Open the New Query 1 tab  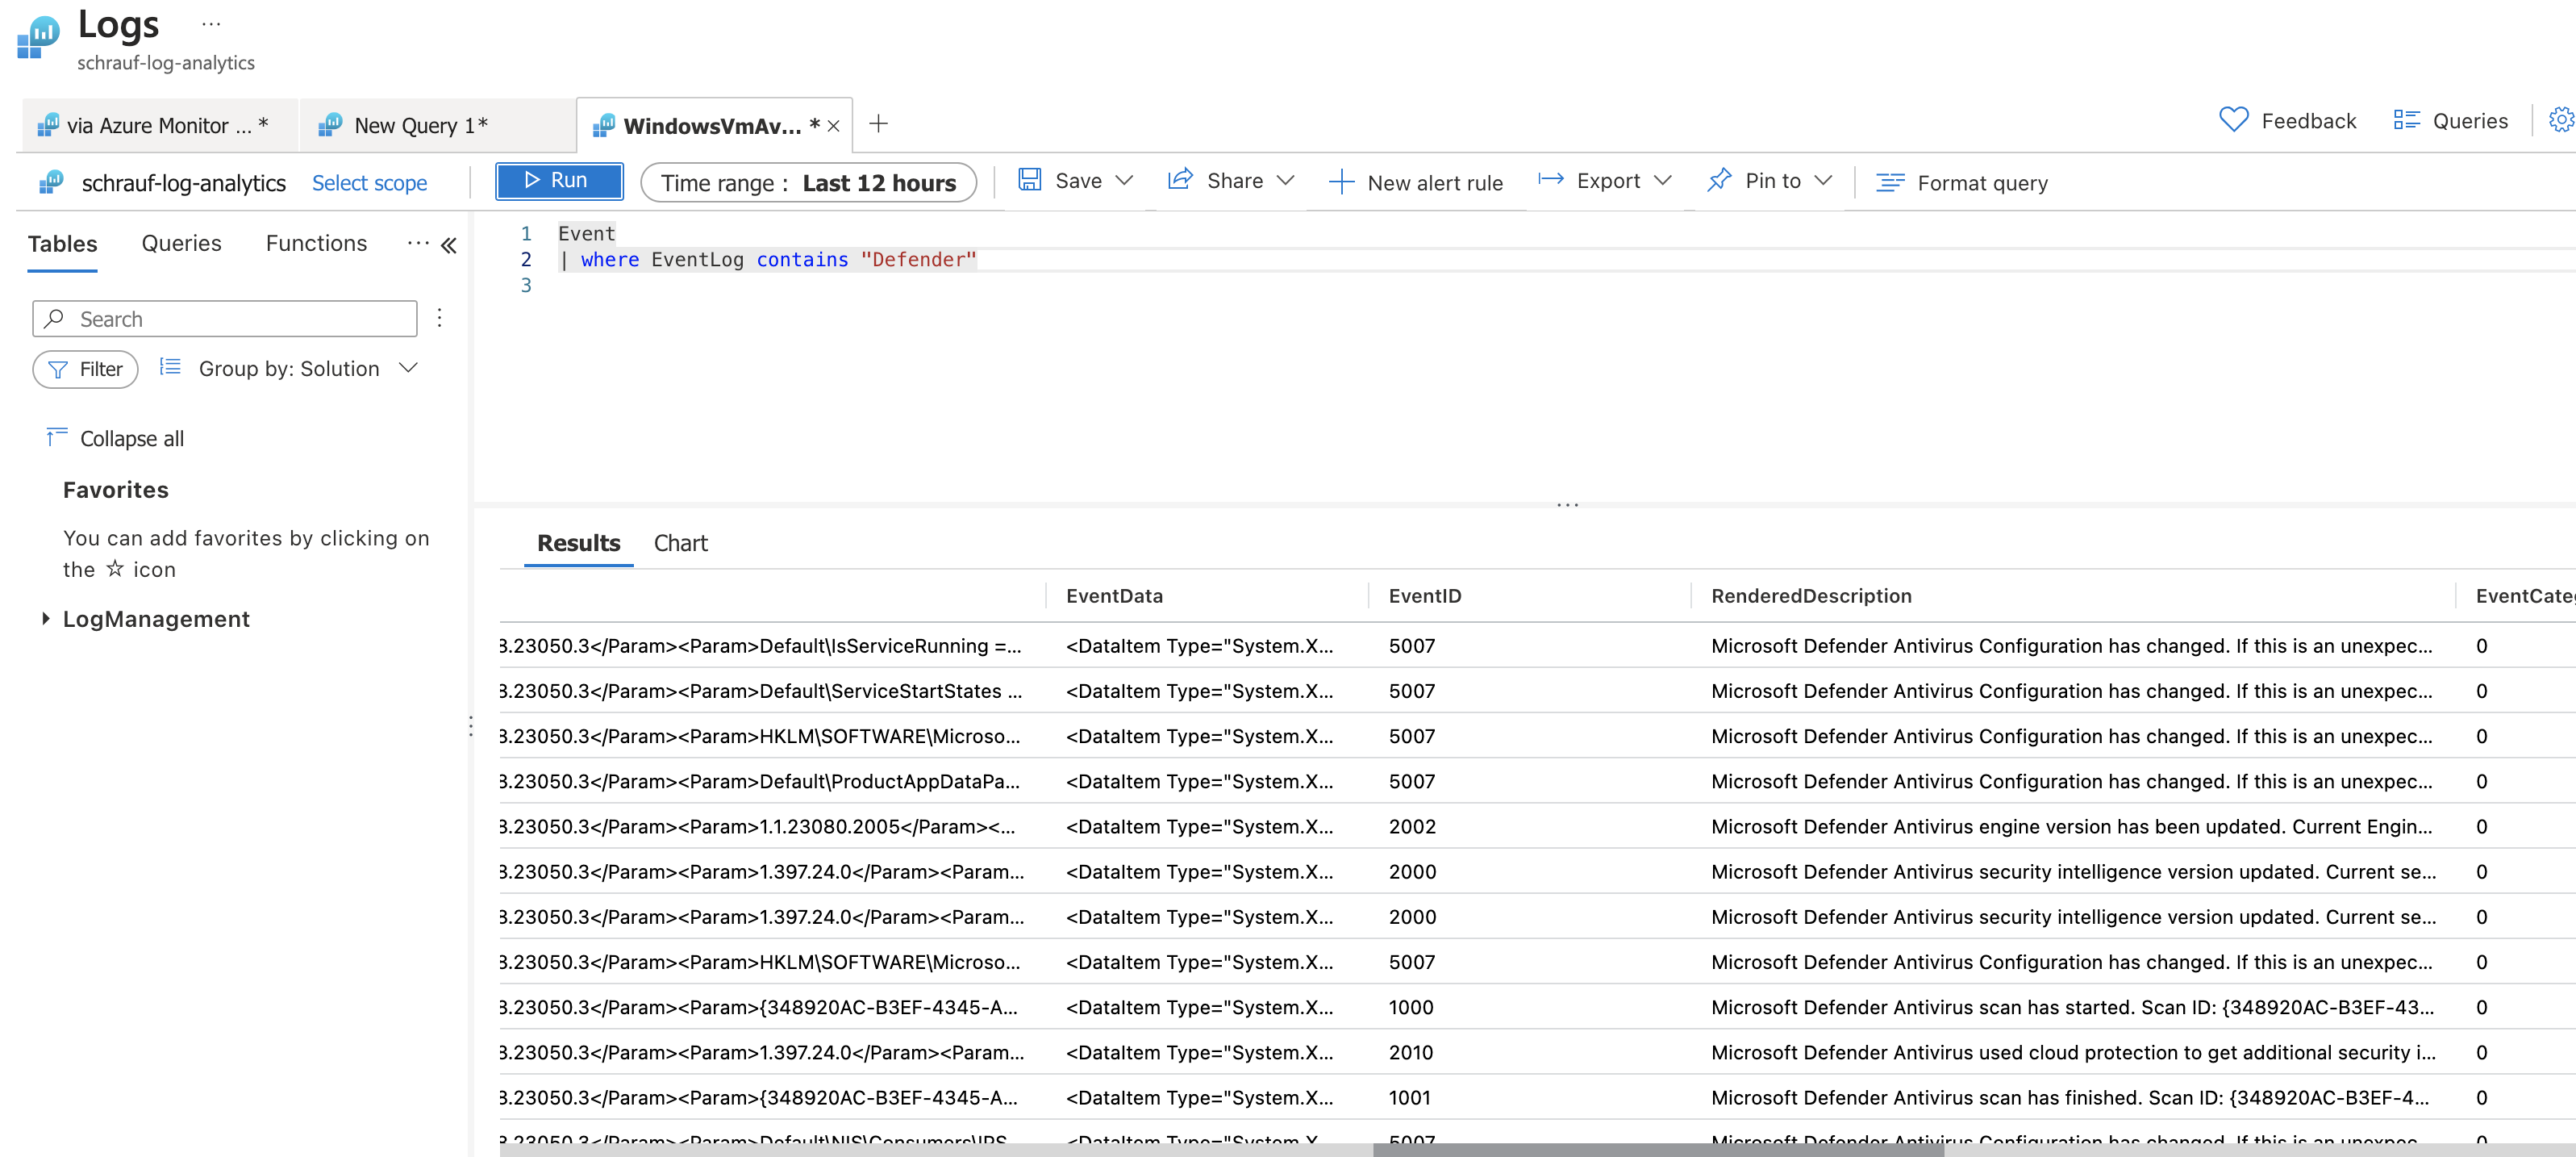[x=420, y=125]
